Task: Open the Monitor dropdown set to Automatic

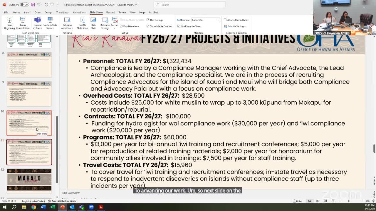Action: (205, 20)
